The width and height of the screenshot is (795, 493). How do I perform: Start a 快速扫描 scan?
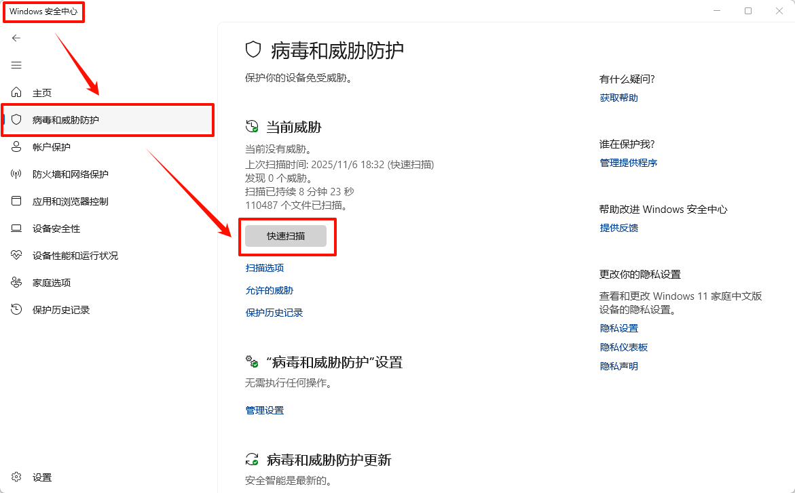287,236
